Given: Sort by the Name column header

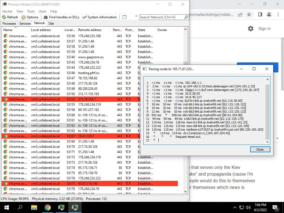Looking at the screenshot, I should coord(16,30).
